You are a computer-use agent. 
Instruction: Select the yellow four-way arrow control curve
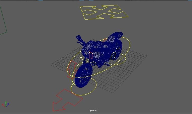tap(104, 12)
